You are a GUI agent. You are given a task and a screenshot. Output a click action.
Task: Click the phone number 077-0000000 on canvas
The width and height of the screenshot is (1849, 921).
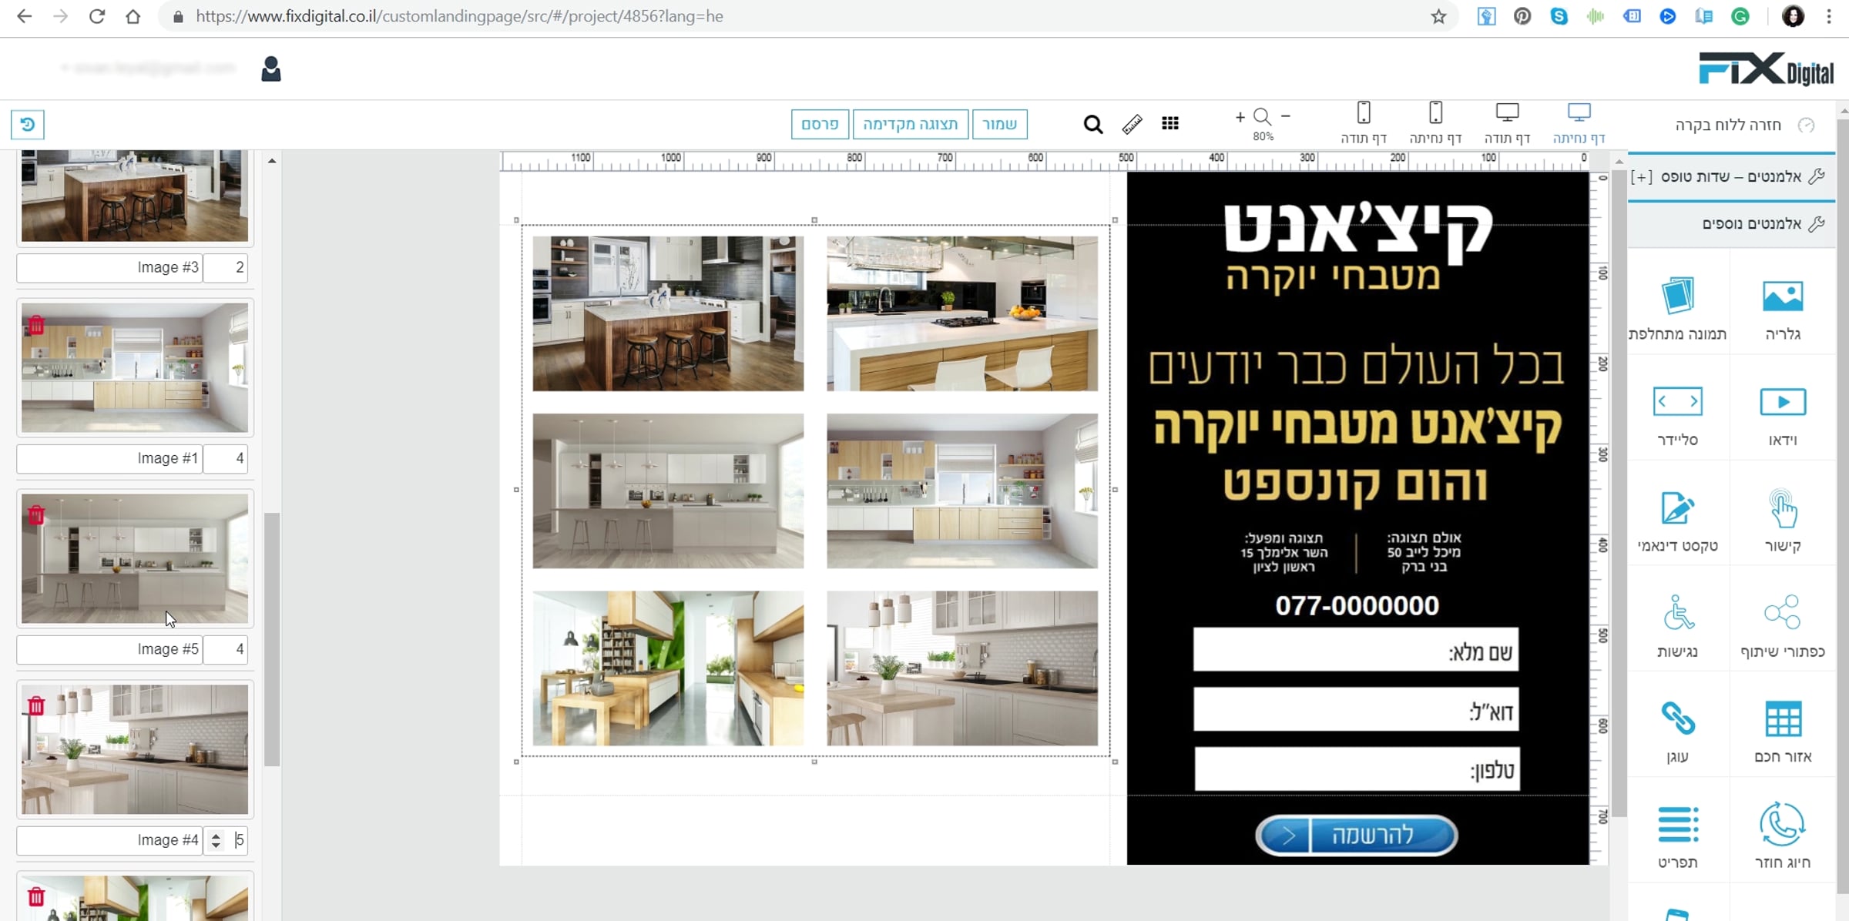coord(1357,606)
